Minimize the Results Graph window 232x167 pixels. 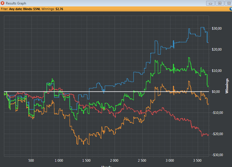tap(210, 3)
